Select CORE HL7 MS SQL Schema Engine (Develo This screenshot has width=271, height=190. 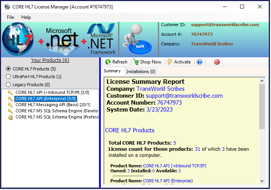[x=57, y=111]
